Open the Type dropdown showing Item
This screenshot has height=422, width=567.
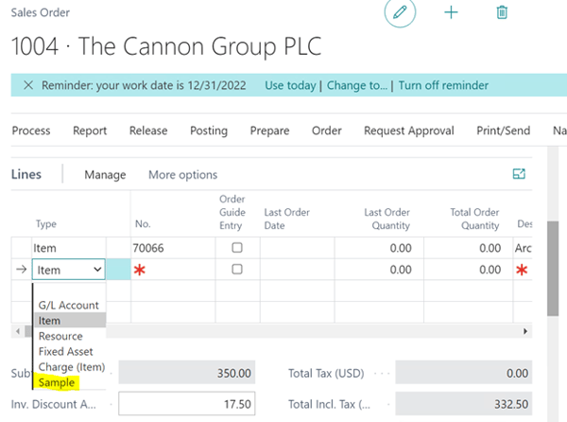pos(69,270)
